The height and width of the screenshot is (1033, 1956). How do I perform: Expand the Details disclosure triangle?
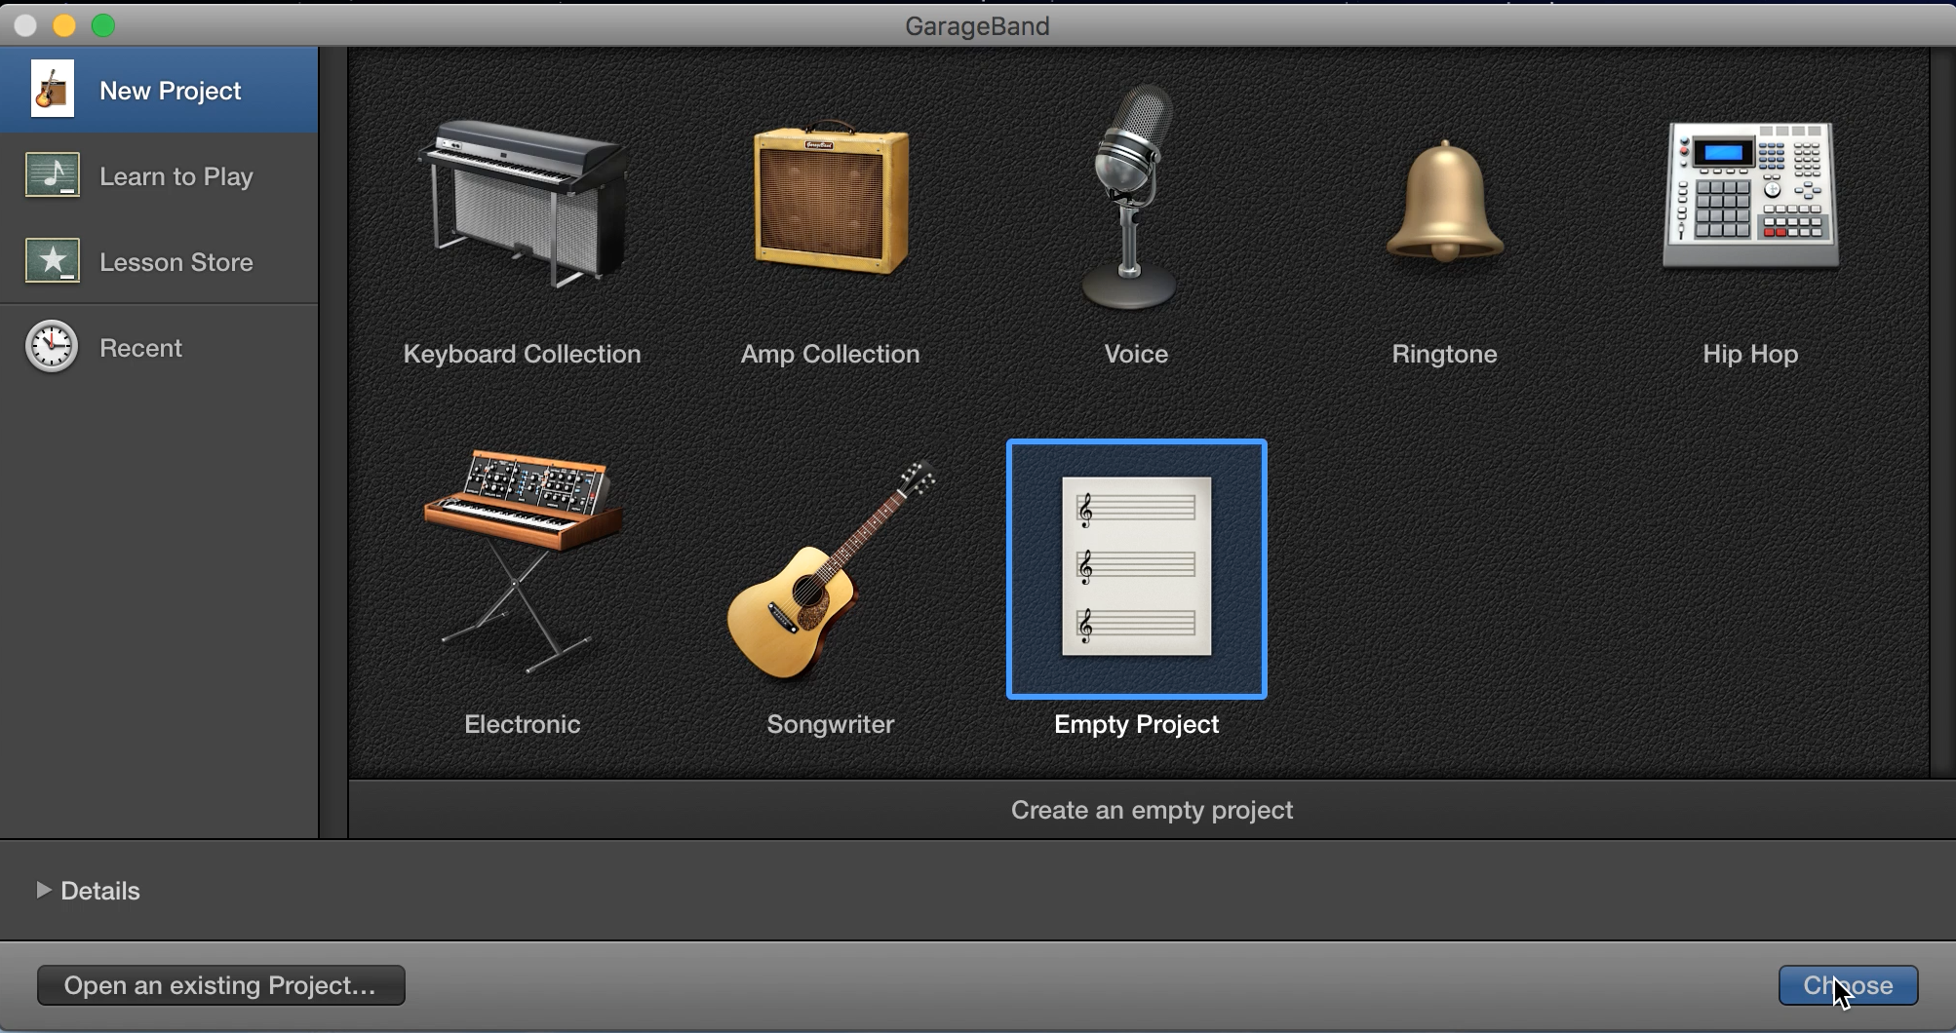44,890
